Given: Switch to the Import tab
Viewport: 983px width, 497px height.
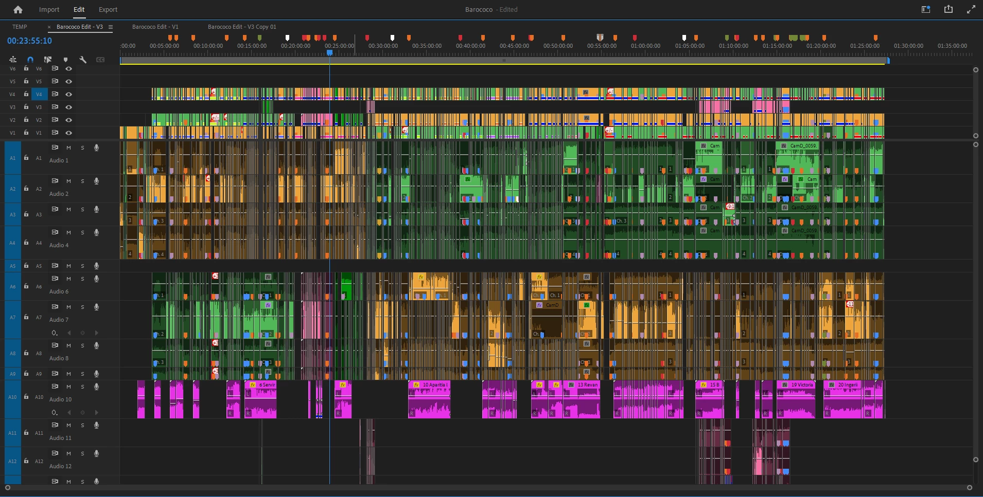Looking at the screenshot, I should [49, 9].
